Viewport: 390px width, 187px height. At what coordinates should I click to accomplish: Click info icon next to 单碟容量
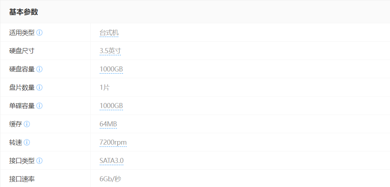40,106
